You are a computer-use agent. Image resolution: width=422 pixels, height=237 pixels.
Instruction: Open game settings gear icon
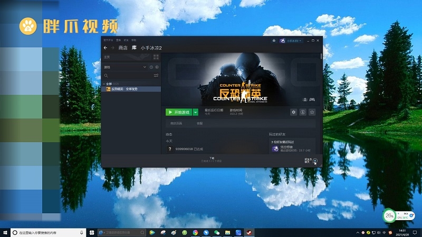(x=294, y=112)
